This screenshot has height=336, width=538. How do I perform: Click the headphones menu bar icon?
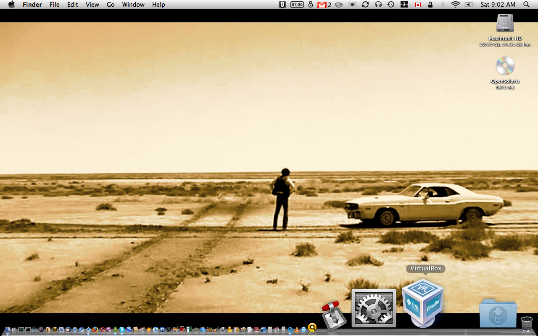click(378, 4)
